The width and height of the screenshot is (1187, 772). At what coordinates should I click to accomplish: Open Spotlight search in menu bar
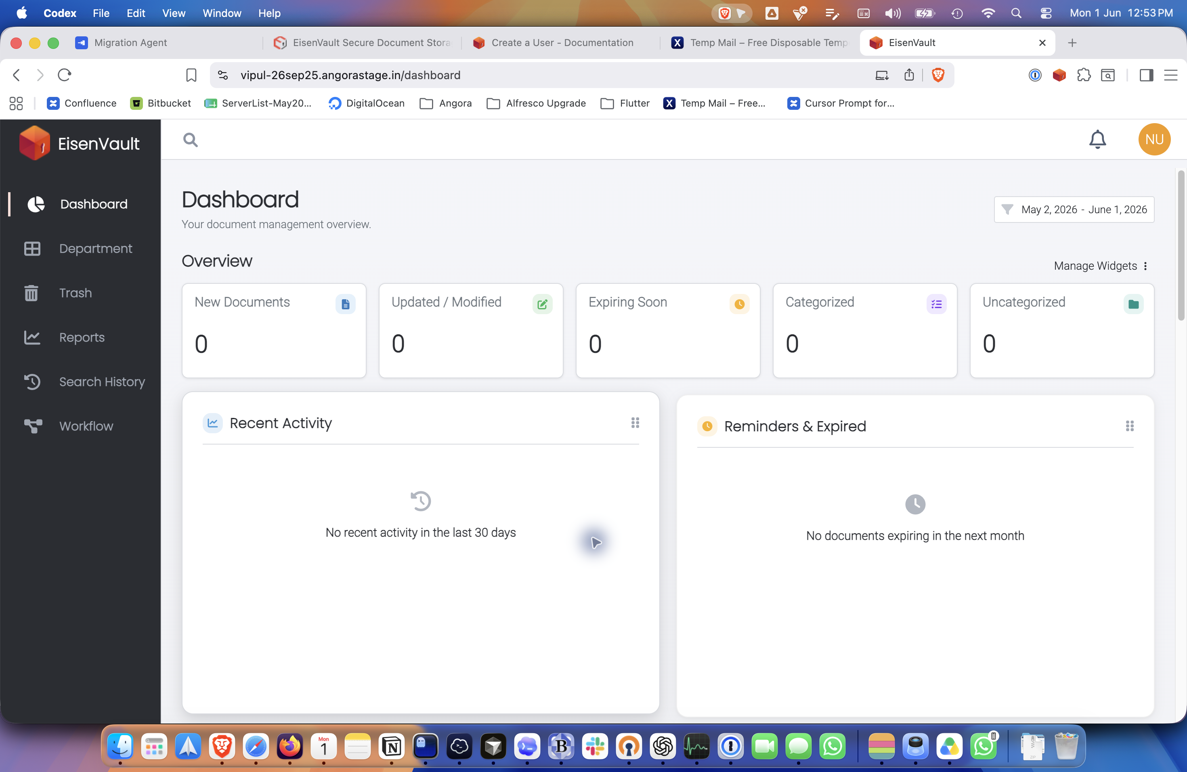[1016, 13]
